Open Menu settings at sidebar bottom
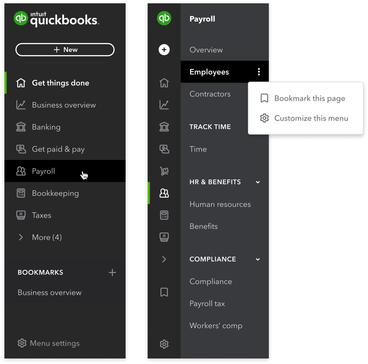The width and height of the screenshot is (368, 364). (48, 343)
